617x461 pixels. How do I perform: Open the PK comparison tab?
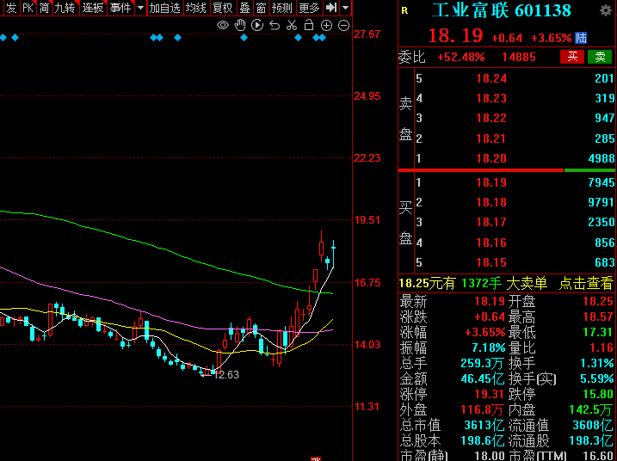tap(28, 8)
